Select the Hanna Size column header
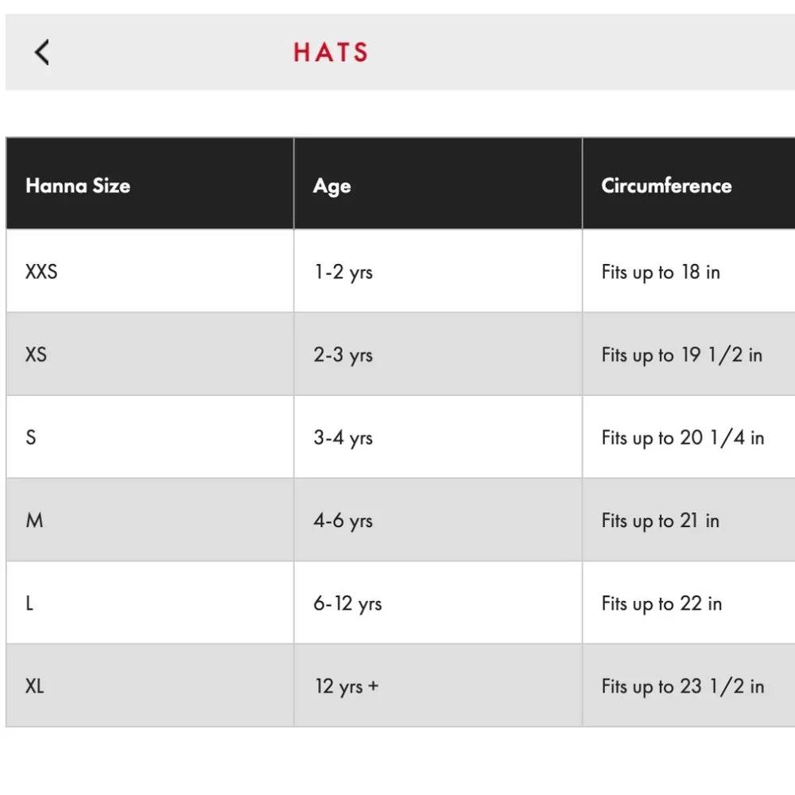 [78, 186]
